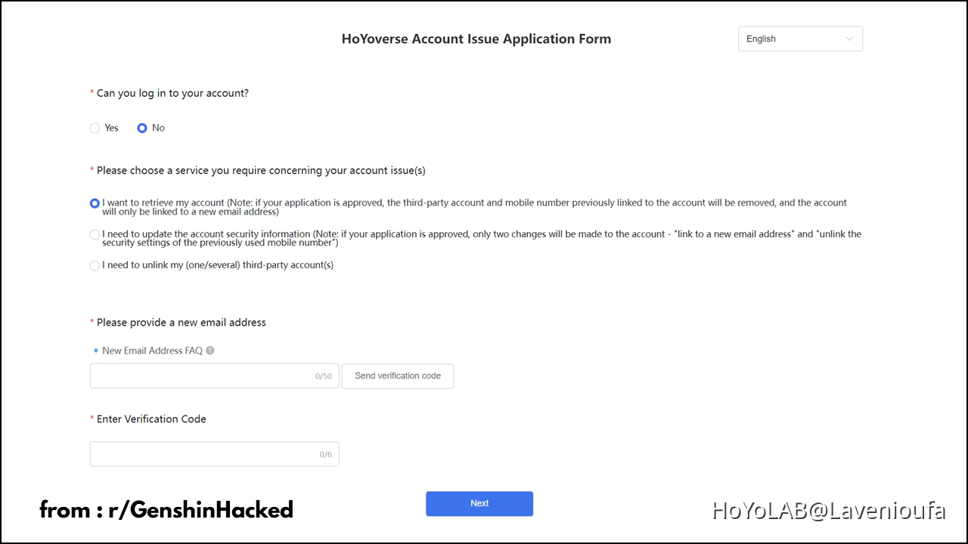Select "Yes" for the account login question
Image resolution: width=968 pixels, height=544 pixels.
tap(95, 128)
